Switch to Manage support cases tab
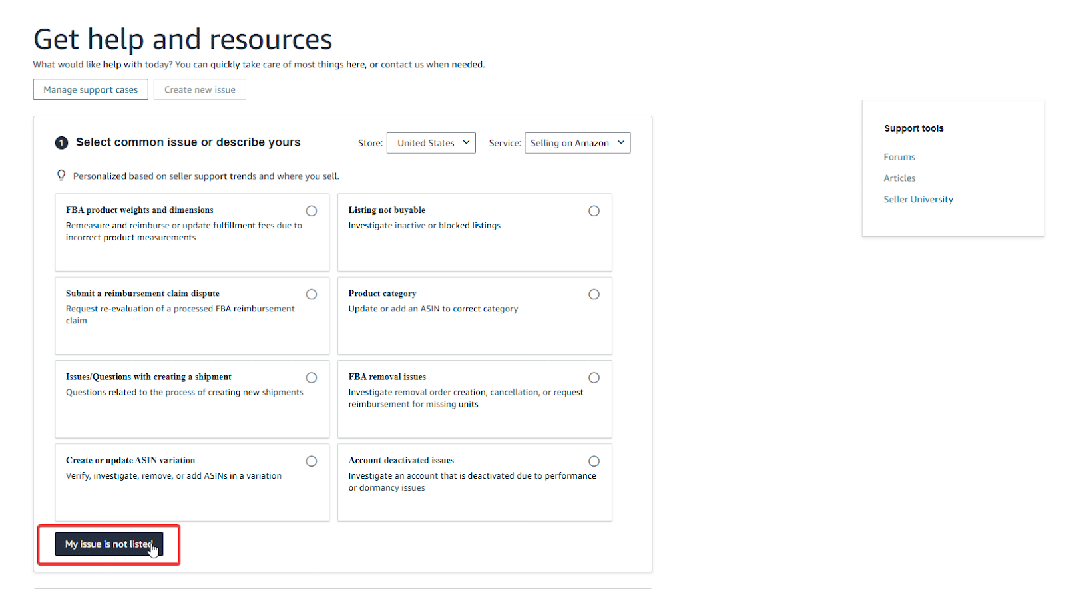1065x589 pixels. 91,90
